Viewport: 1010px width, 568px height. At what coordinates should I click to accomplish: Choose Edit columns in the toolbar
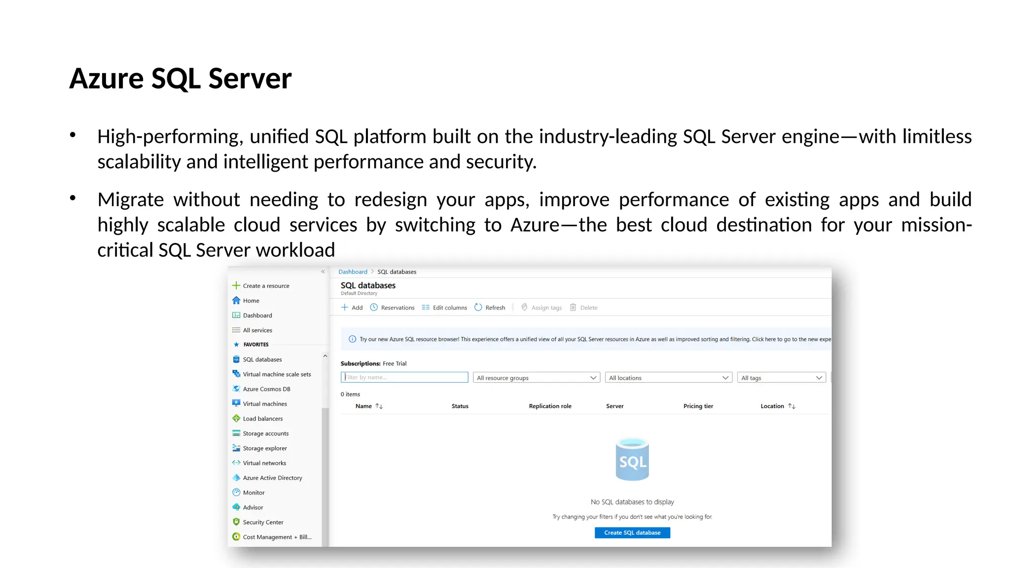point(444,308)
